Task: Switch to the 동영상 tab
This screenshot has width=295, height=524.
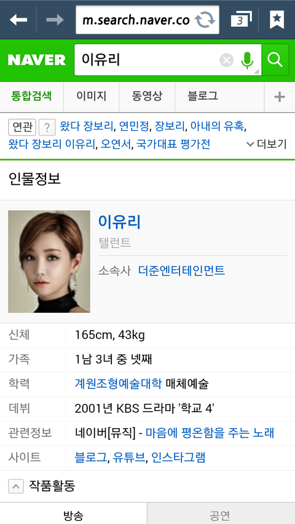Action: click(x=147, y=96)
